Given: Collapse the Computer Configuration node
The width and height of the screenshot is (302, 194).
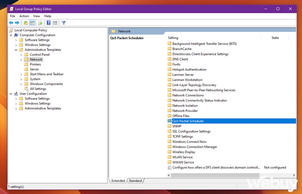Looking at the screenshot, I should coord(10,35).
